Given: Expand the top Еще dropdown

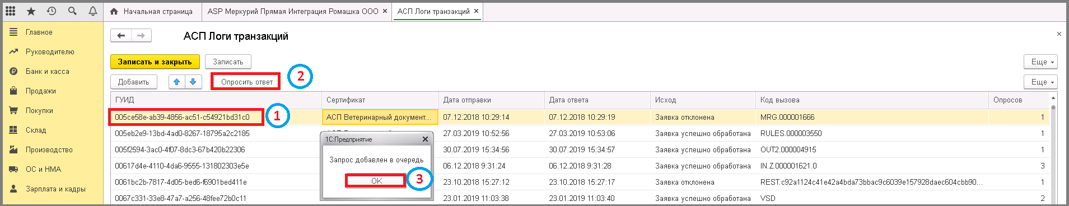Looking at the screenshot, I should tap(1040, 62).
